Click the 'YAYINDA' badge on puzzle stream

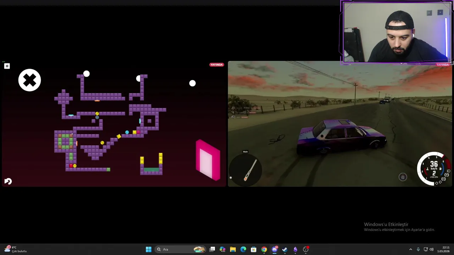coord(216,65)
